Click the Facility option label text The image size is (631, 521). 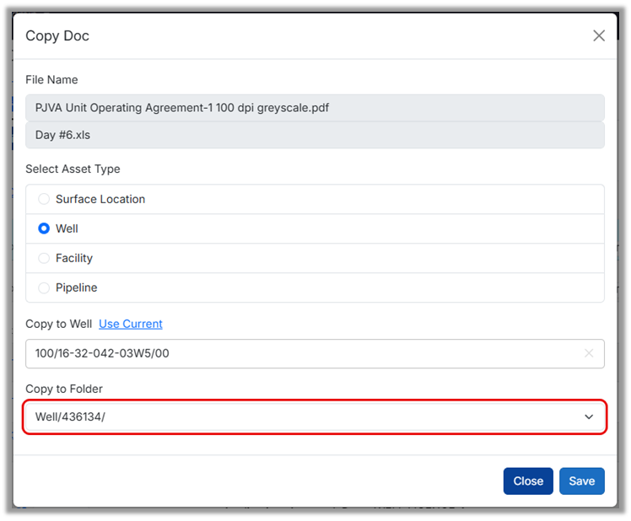point(74,258)
